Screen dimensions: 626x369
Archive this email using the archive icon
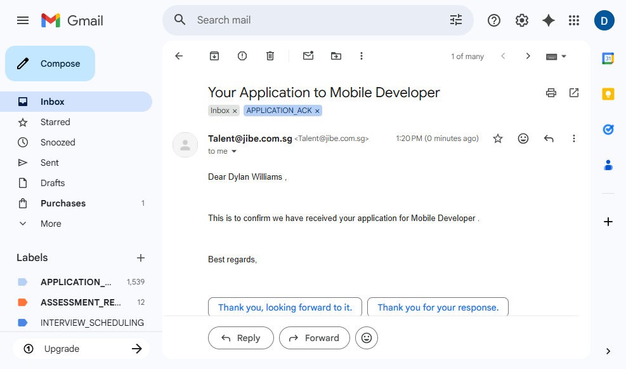(214, 56)
